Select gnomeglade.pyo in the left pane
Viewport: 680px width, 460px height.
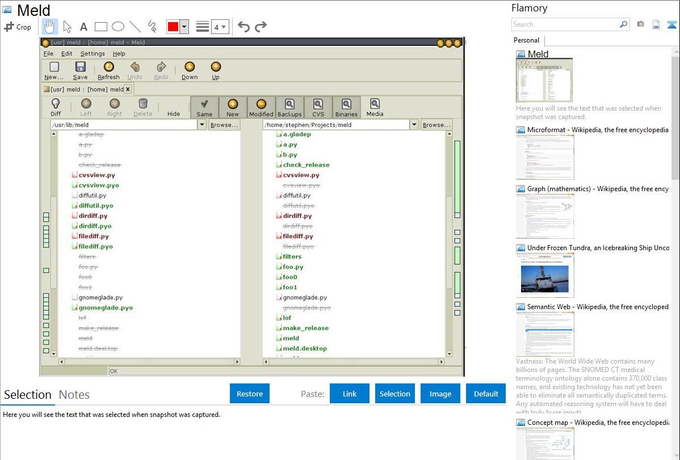(x=106, y=307)
